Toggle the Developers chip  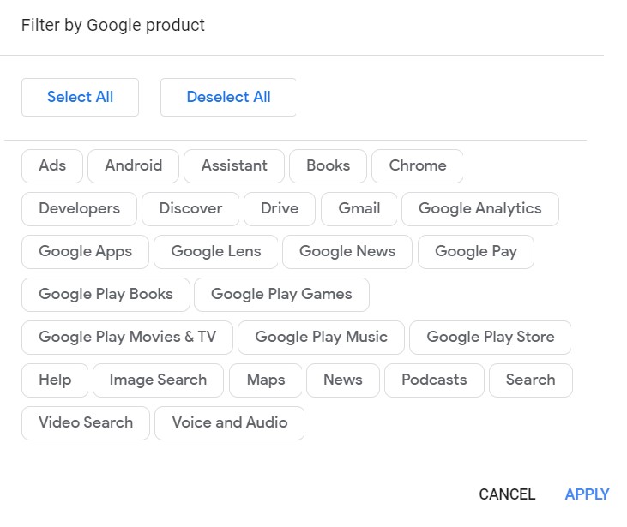coord(79,208)
